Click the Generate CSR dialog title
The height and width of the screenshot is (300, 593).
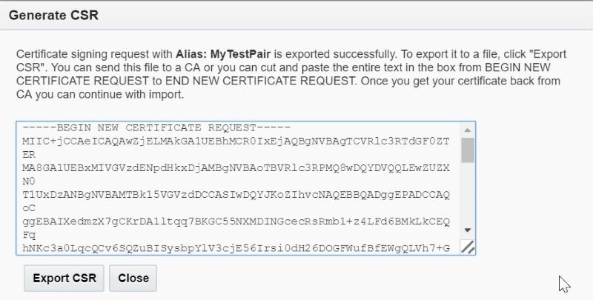(x=53, y=15)
